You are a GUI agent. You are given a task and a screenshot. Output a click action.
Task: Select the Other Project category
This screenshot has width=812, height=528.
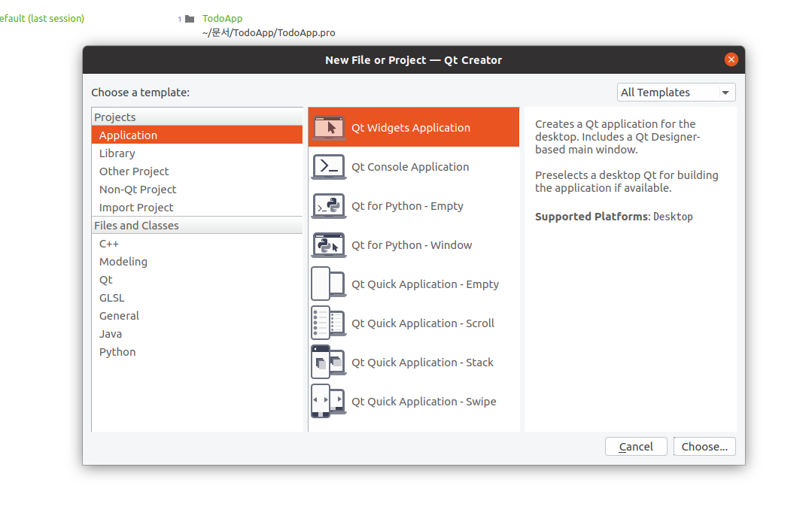click(196, 171)
